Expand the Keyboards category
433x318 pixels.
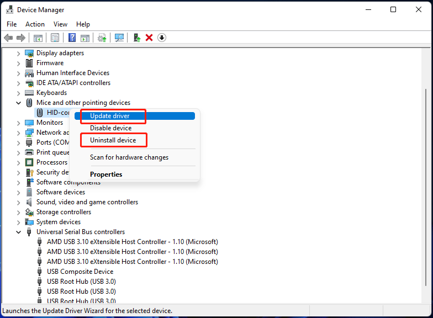(19, 93)
